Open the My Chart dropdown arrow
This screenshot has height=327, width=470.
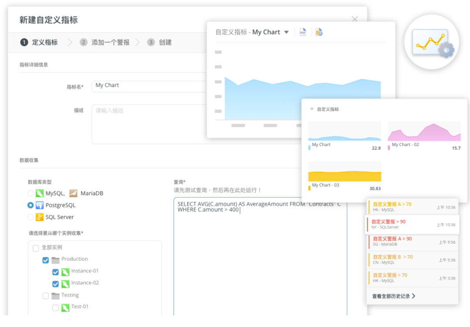pyautogui.click(x=286, y=32)
